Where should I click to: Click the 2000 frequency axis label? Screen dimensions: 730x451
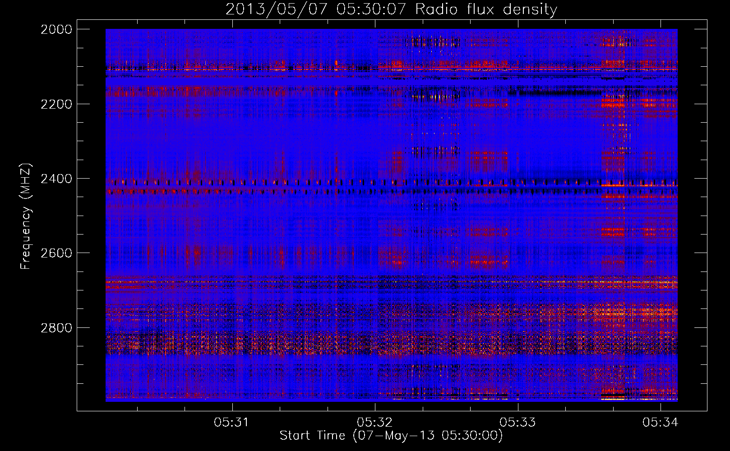(x=56, y=29)
